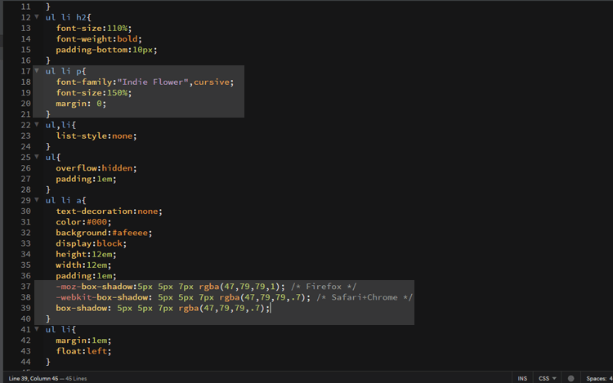
Task: Click the '-moz-box-shadow' property
Action: click(x=94, y=287)
